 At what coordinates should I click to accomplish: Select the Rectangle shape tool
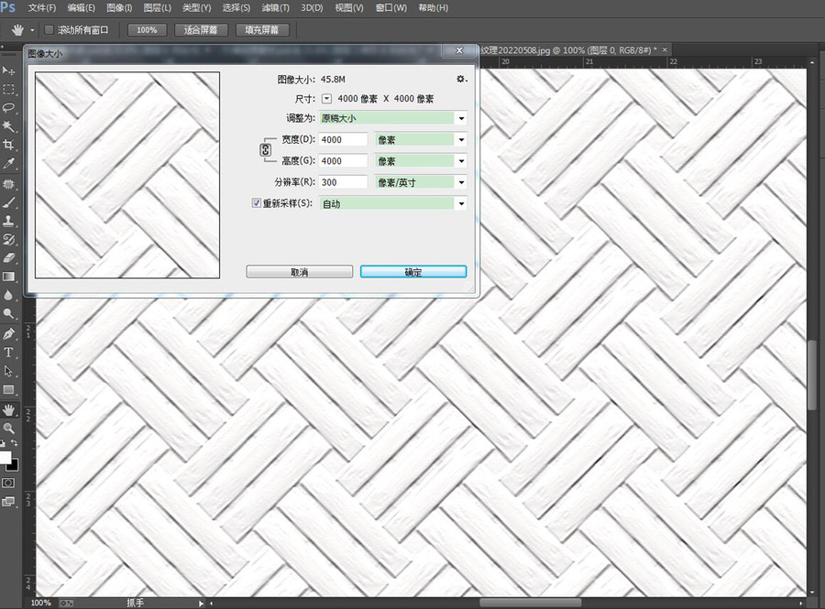tap(8, 390)
